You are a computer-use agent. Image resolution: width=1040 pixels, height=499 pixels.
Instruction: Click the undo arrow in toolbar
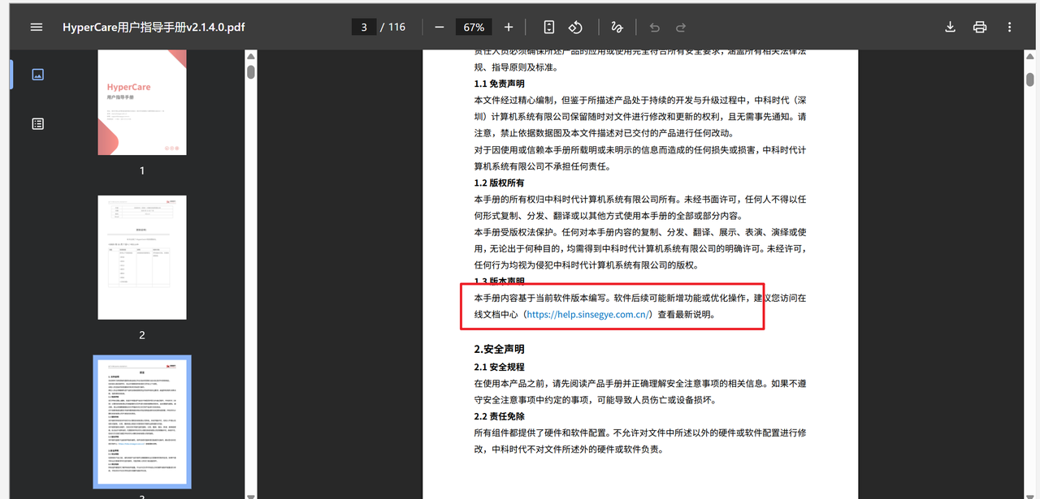click(x=655, y=27)
